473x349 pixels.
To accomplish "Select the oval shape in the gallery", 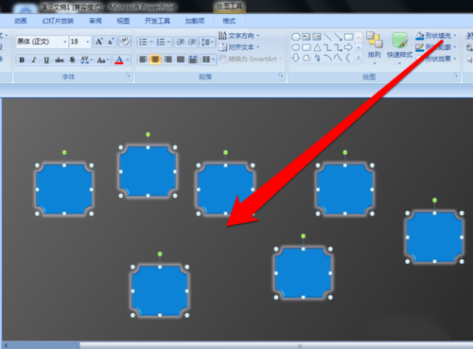I will tap(296, 47).
